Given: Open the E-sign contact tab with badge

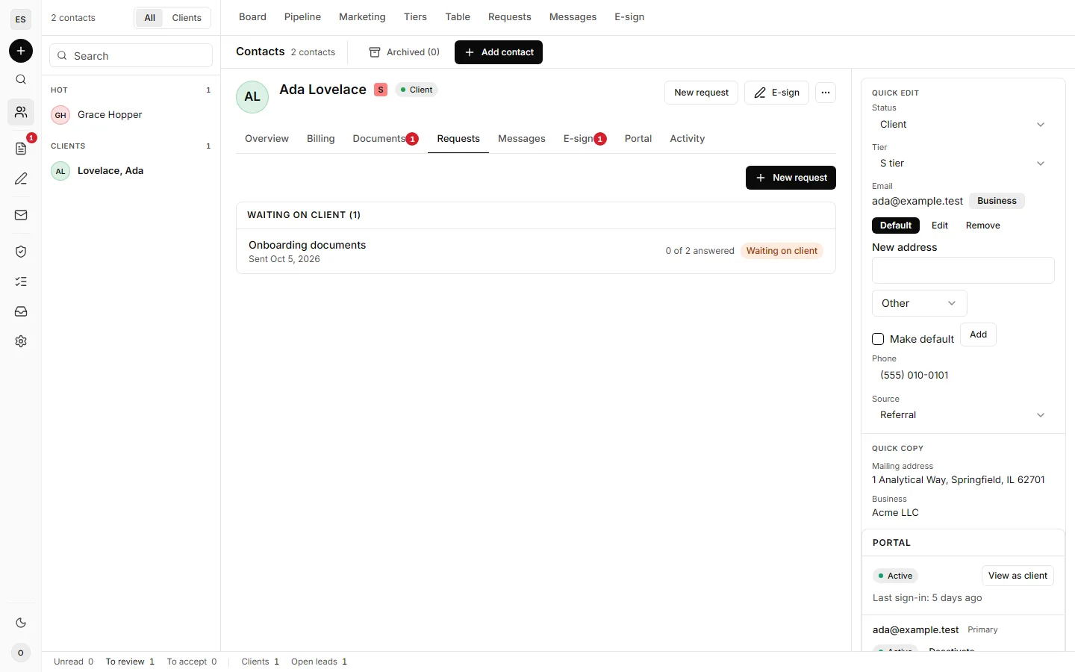Looking at the screenshot, I should pos(585,139).
